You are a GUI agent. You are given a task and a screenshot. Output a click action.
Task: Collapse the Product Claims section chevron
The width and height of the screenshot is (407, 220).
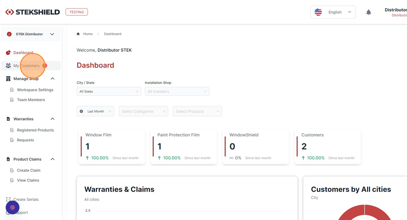tap(52, 159)
